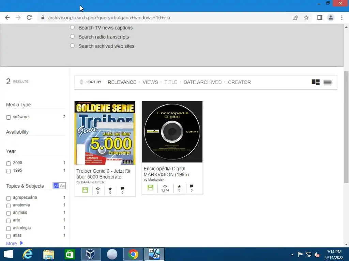Image resolution: width=349 pixels, height=261 pixels.
Task: Reload the archive.org page
Action: 29,18
